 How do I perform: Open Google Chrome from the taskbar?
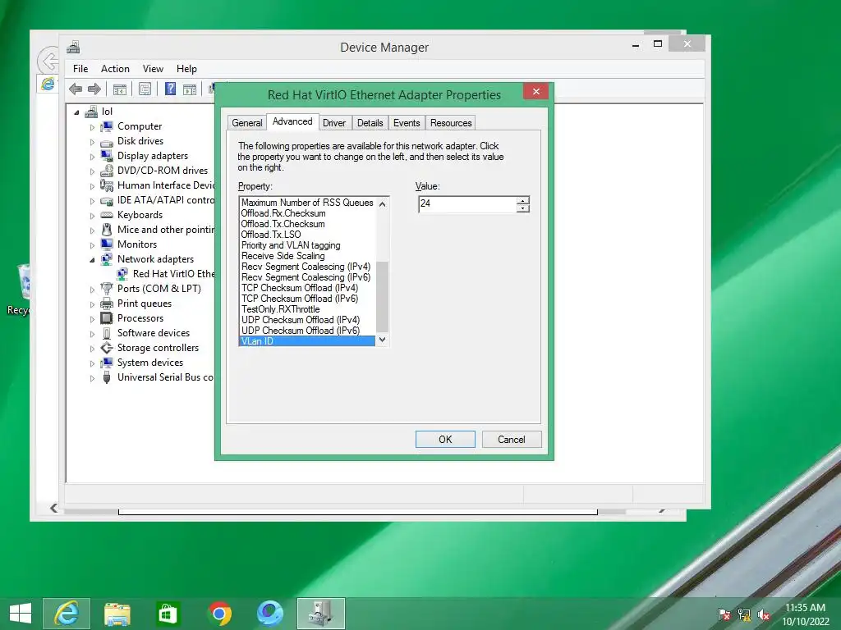[219, 614]
